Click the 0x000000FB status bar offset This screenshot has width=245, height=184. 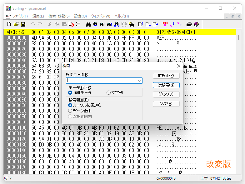(166, 178)
